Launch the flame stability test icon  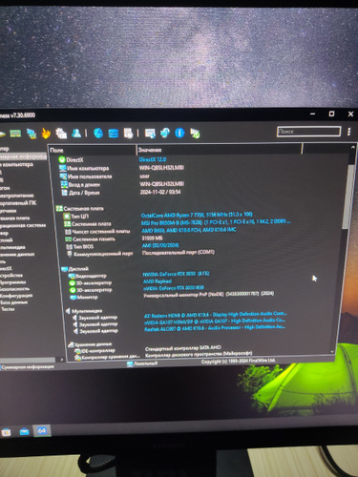(x=46, y=134)
